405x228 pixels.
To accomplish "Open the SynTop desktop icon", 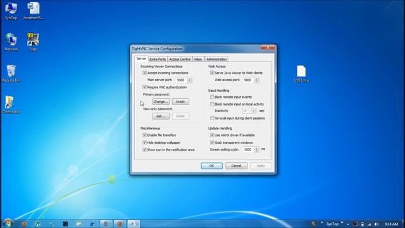I will coord(11,11).
